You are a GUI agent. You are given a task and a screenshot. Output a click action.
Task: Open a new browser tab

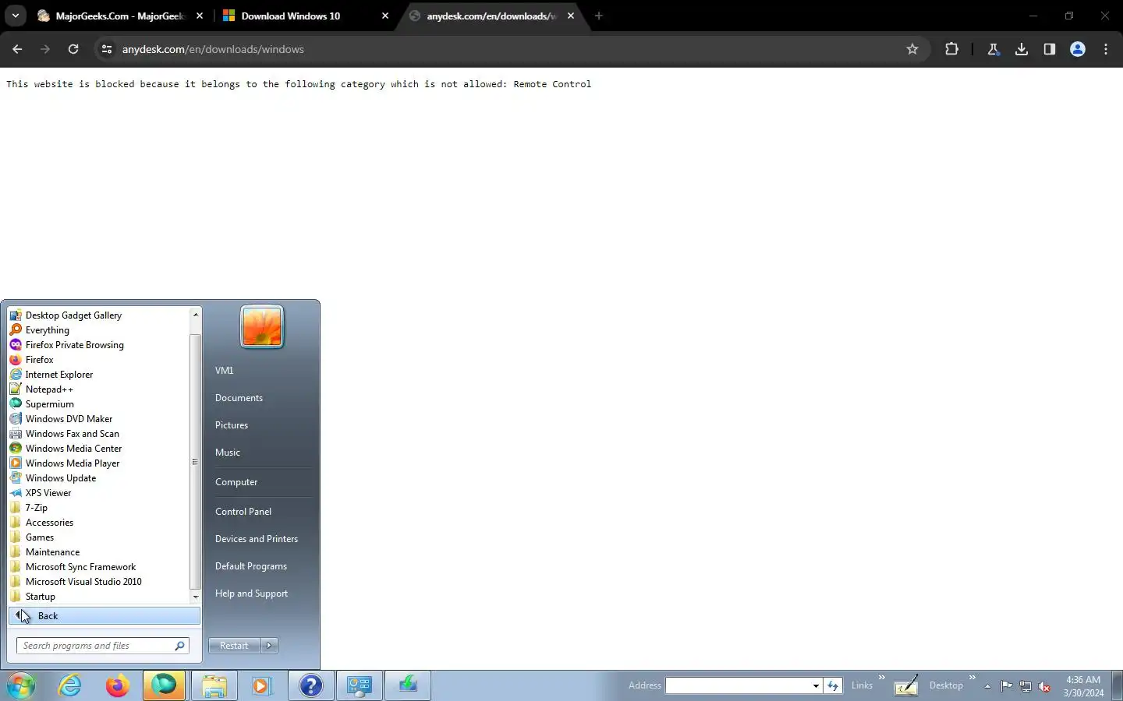599,16
